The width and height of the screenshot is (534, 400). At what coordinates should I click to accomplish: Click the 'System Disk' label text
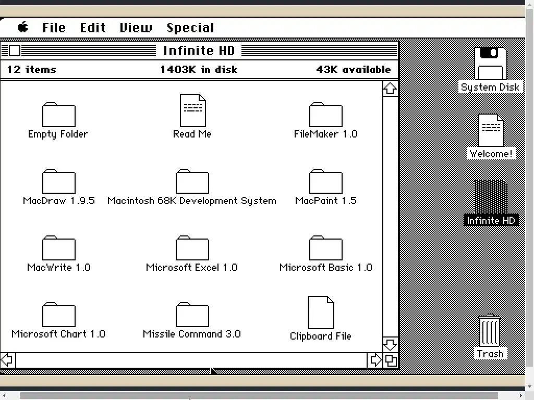click(490, 87)
